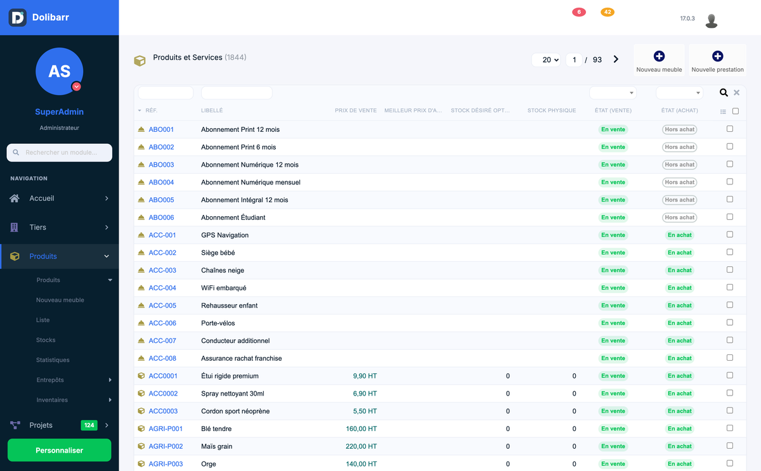Viewport: 761px width, 471px height.
Task: Click the Tiers building icon in sidebar
Action: pyautogui.click(x=15, y=227)
